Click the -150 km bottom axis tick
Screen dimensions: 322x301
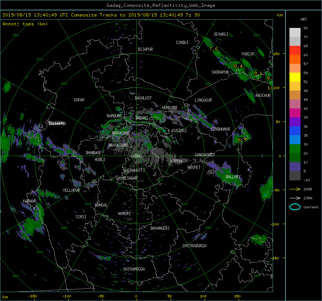(33, 296)
